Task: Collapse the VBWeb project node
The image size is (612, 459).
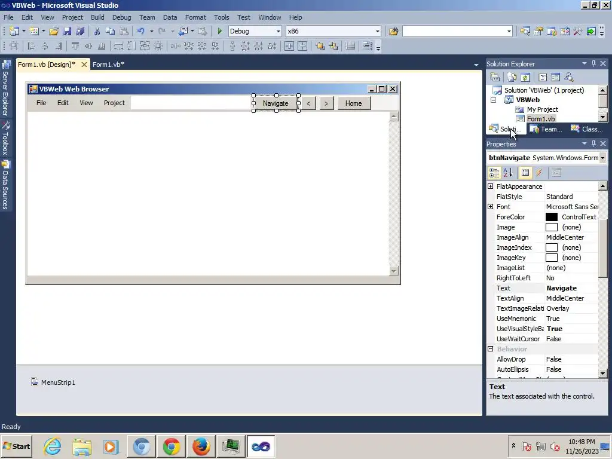Action: click(x=493, y=100)
